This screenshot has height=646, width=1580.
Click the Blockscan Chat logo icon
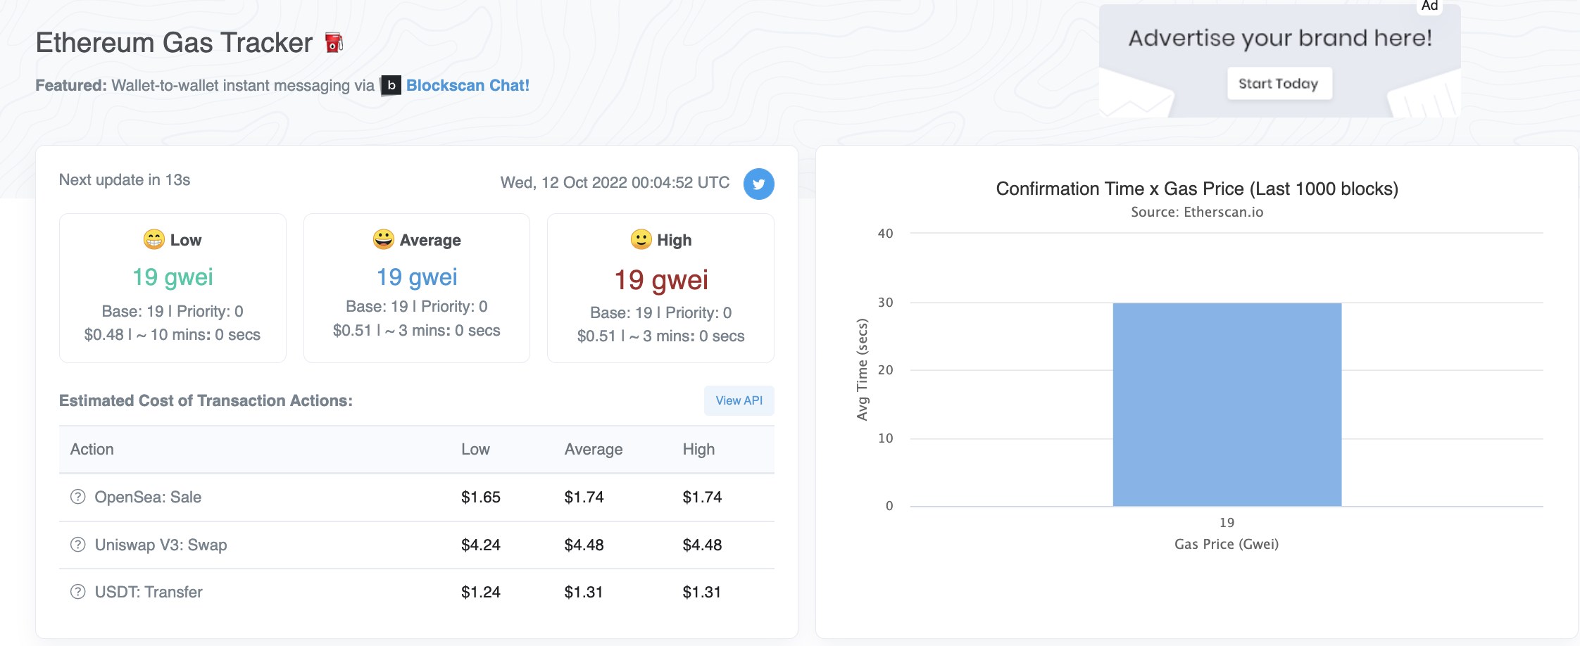(391, 85)
